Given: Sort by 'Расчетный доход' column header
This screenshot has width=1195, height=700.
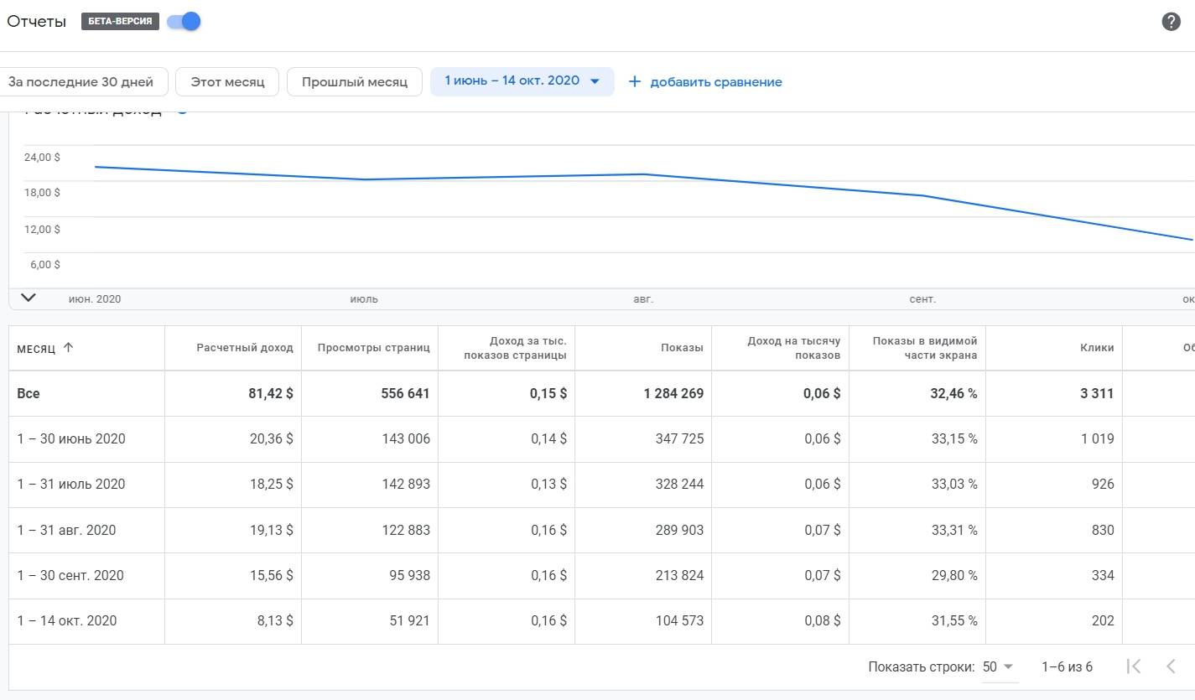Looking at the screenshot, I should [244, 348].
